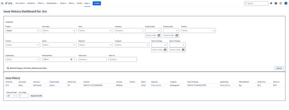Open the second Date of Change calendar icon
Image resolution: width=289 pixels, height=110 pixels.
[x=183, y=50]
